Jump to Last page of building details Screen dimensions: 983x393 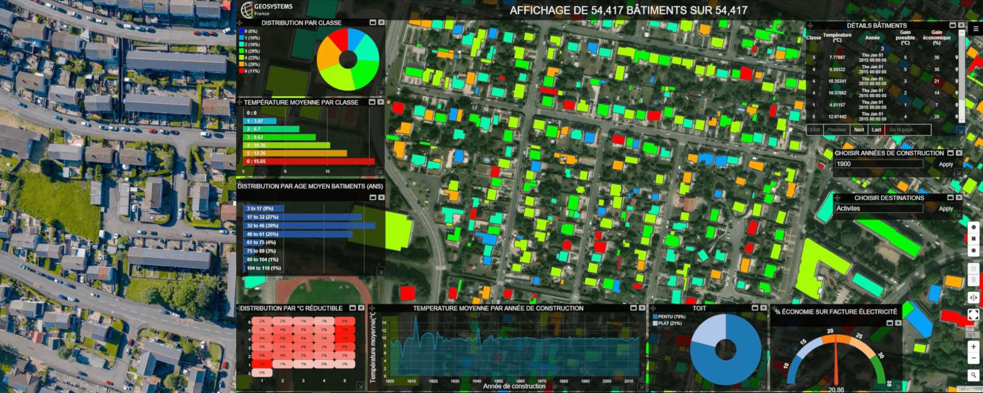click(876, 130)
